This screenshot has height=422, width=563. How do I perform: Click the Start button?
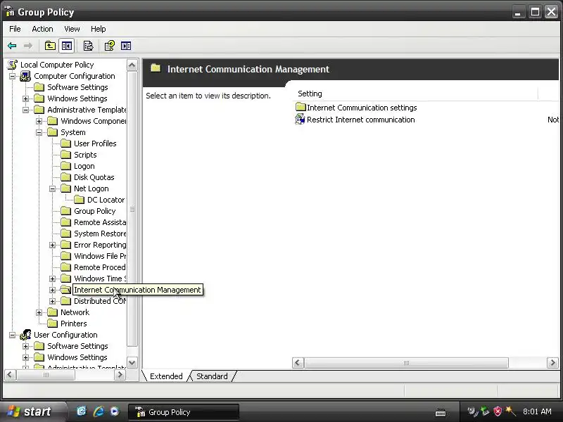coord(32,411)
